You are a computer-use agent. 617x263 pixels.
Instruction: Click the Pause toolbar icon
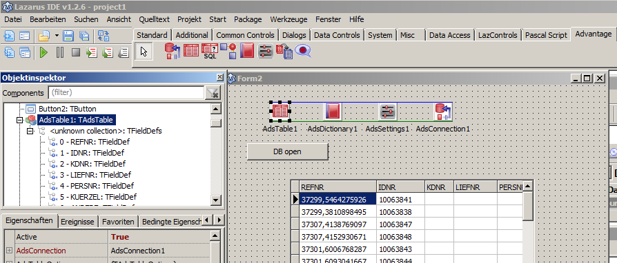pos(60,52)
